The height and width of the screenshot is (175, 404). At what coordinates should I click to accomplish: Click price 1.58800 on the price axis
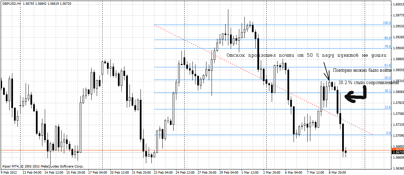click(399, 59)
